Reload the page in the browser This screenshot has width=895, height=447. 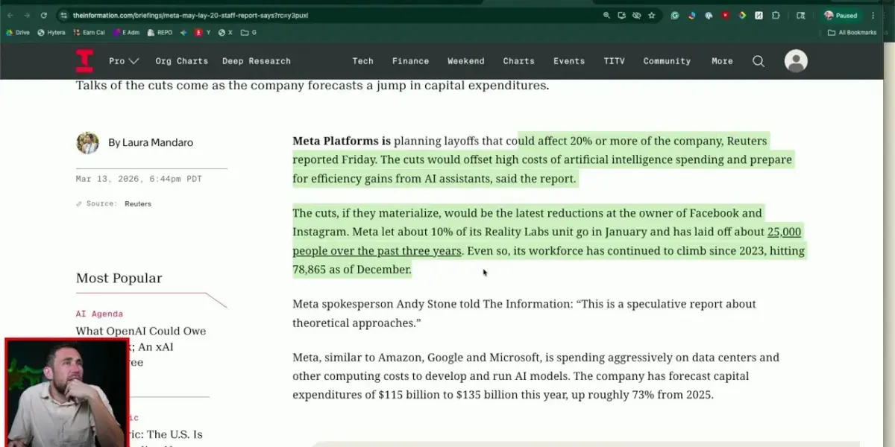[x=44, y=15]
